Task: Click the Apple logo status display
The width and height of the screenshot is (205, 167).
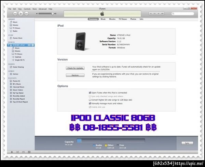Action: click(x=102, y=14)
